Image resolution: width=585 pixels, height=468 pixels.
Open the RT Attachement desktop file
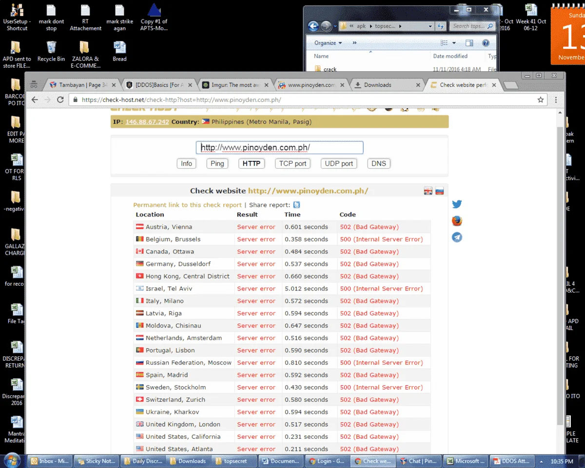point(85,18)
